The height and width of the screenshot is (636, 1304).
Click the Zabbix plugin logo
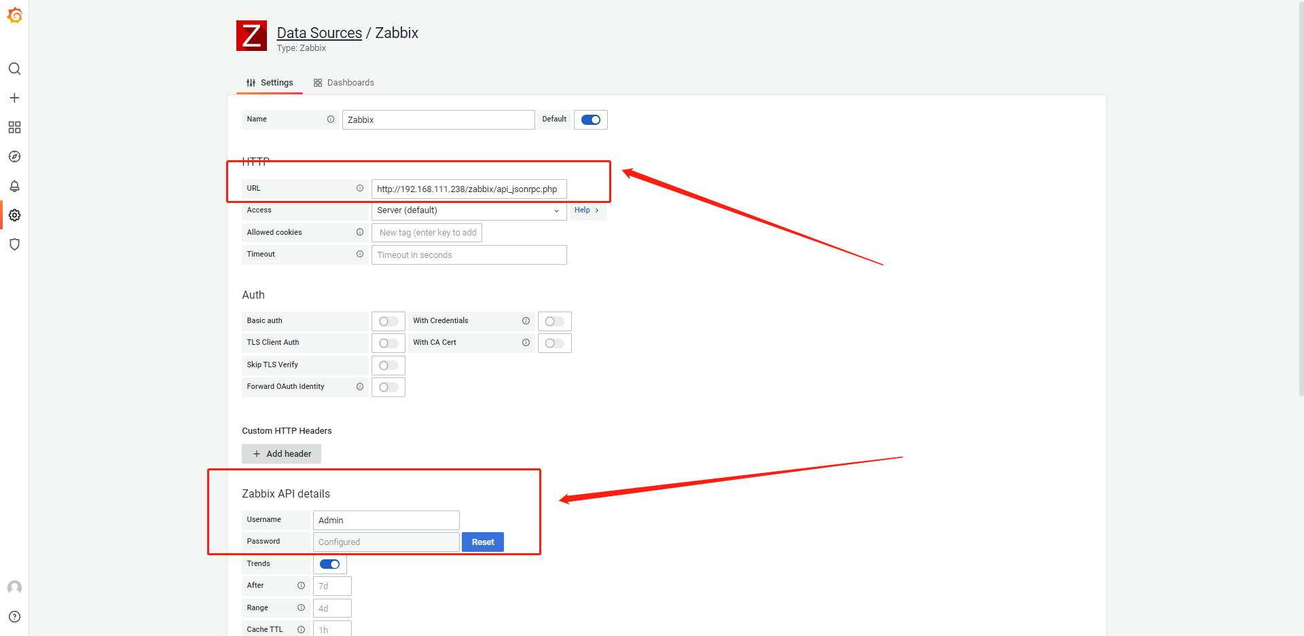point(251,36)
